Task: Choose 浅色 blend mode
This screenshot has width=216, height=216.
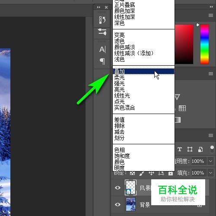Action: tap(143, 59)
